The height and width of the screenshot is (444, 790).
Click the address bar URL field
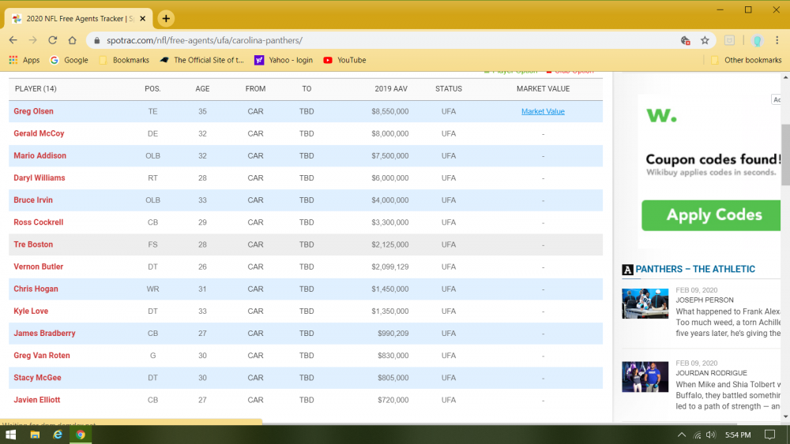[383, 40]
